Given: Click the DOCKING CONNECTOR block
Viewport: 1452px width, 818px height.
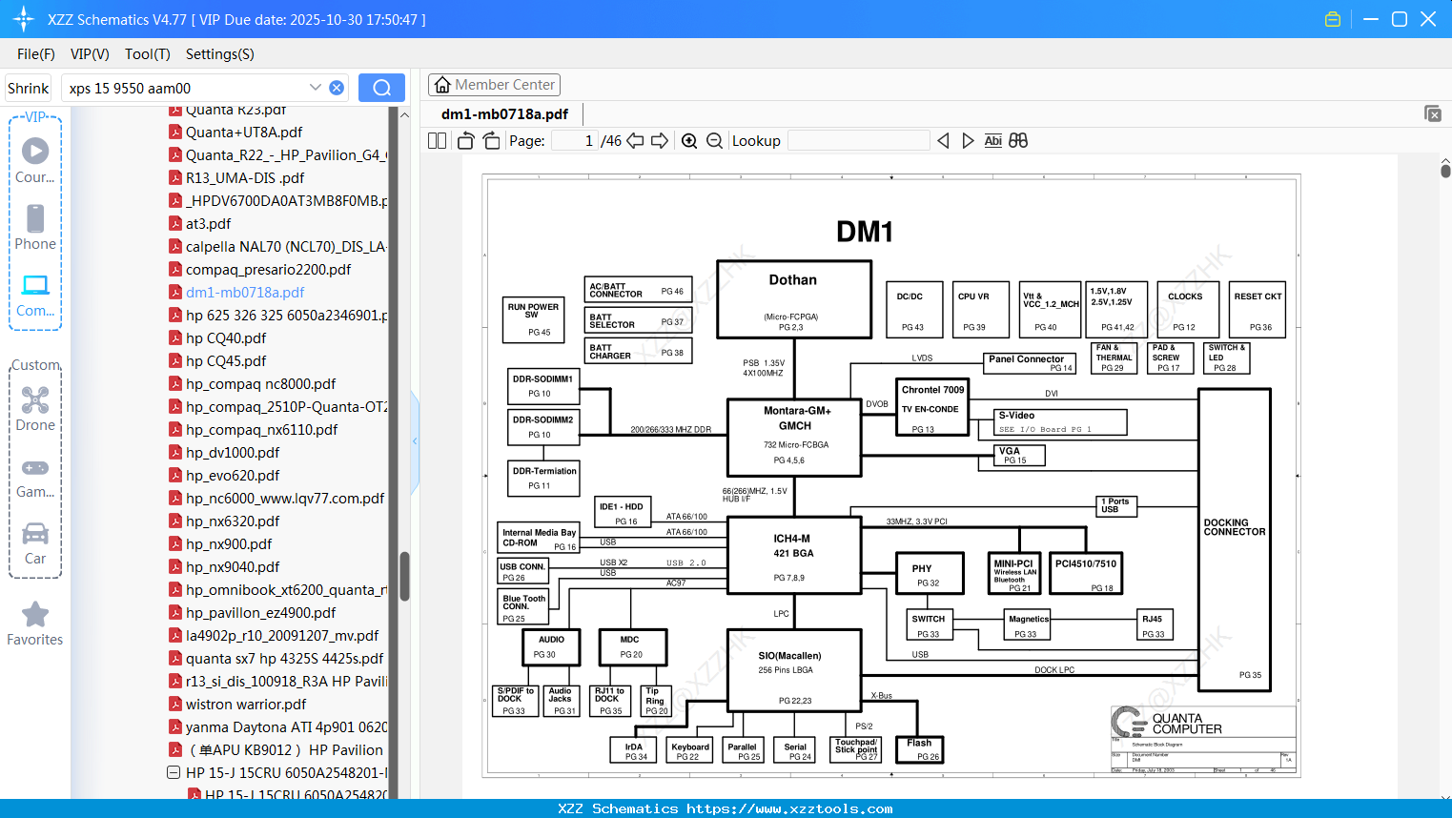Looking at the screenshot, I should [1235, 539].
